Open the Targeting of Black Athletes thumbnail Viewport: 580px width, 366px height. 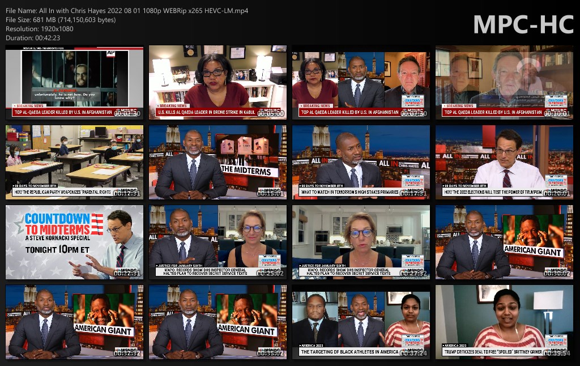click(x=361, y=322)
